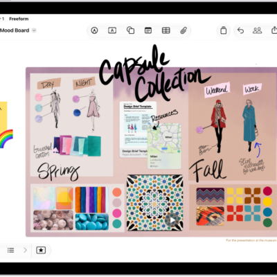277x277 pixels.
Task: Click the star scene button
Action: pyautogui.click(x=41, y=250)
